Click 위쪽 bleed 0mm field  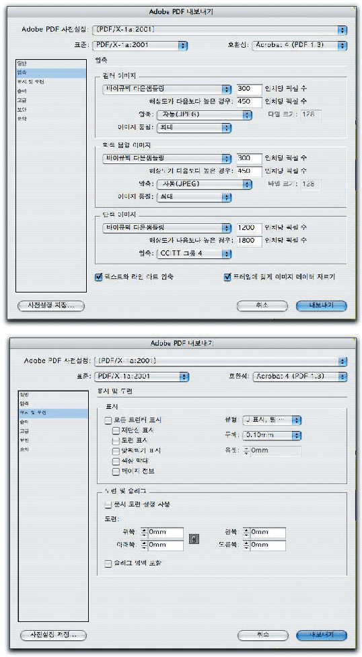(166, 533)
